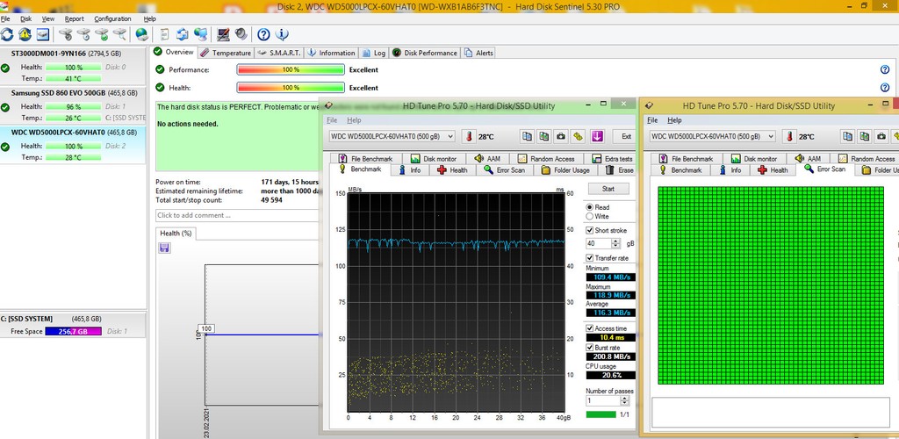Image resolution: width=899 pixels, height=439 pixels.
Task: Toggle the Burst rate checkbox
Action: 589,348
